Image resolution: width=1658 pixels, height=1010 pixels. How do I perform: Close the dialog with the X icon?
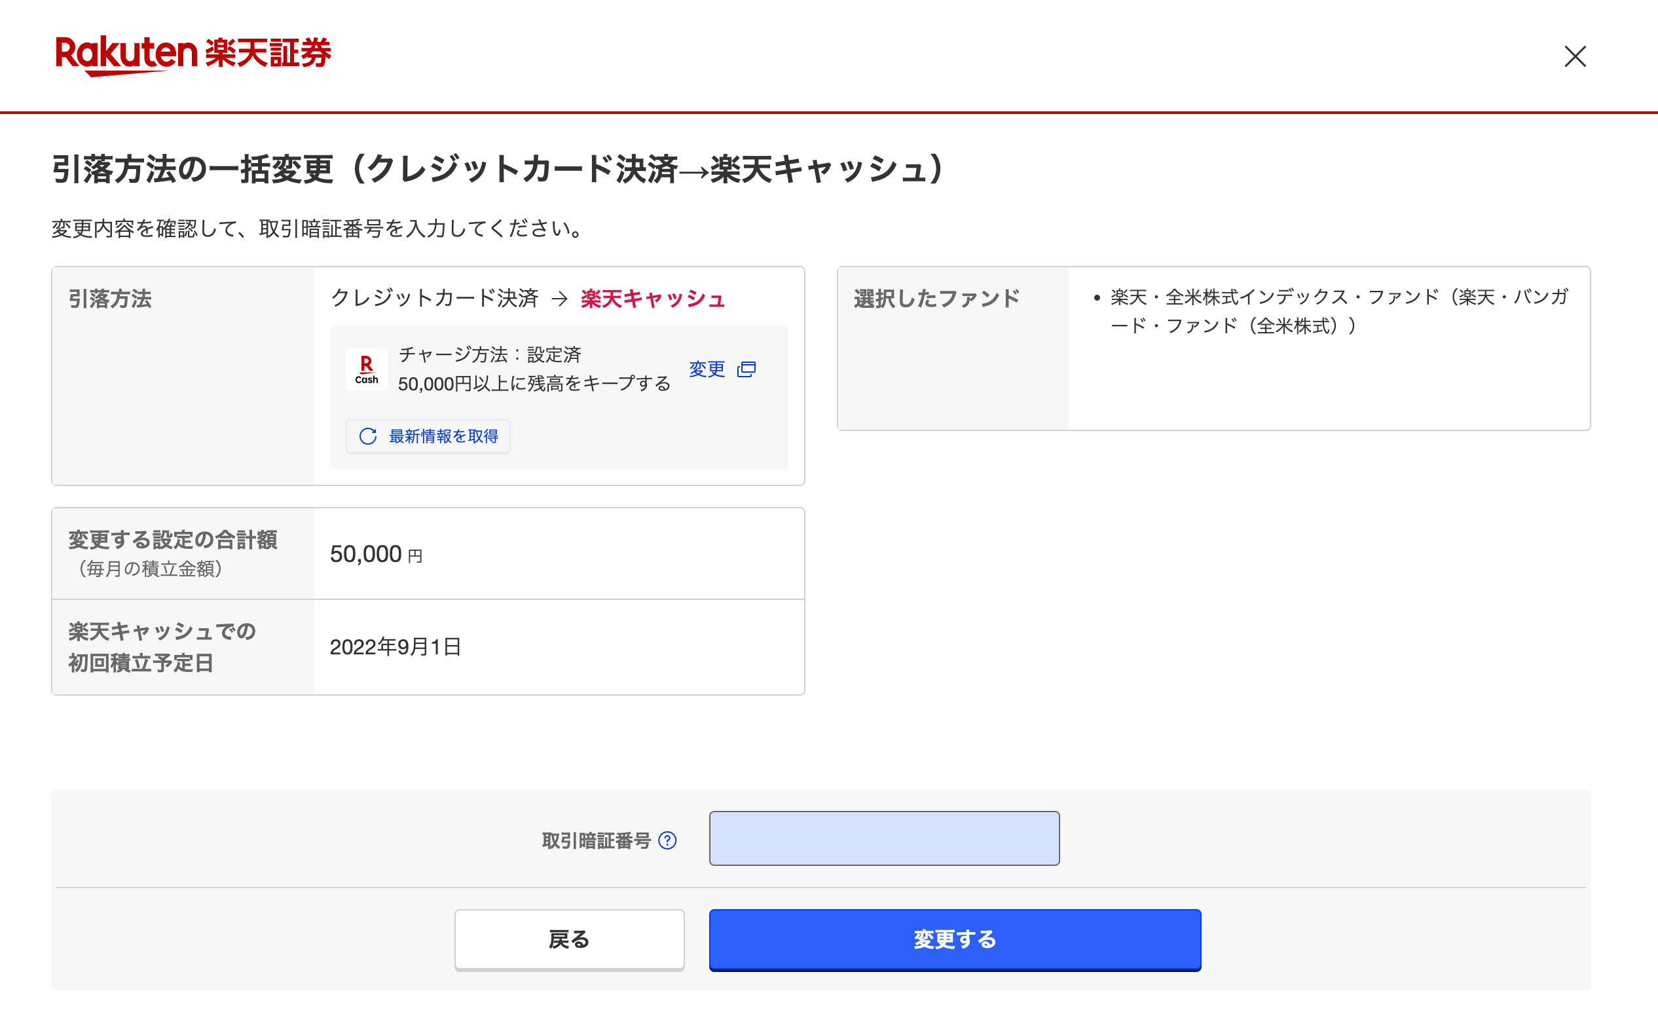[1575, 56]
